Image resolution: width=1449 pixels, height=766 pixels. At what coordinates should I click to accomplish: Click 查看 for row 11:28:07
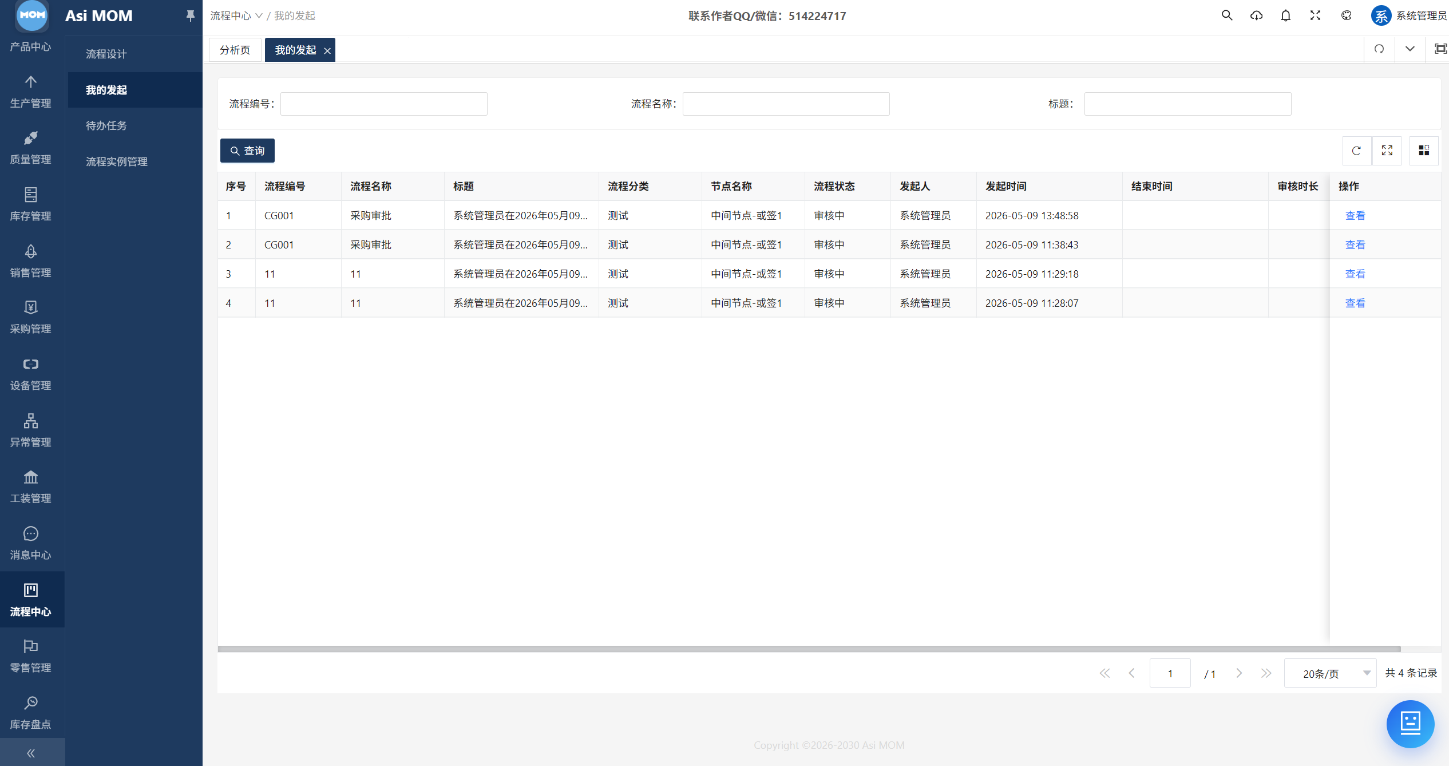(x=1355, y=303)
